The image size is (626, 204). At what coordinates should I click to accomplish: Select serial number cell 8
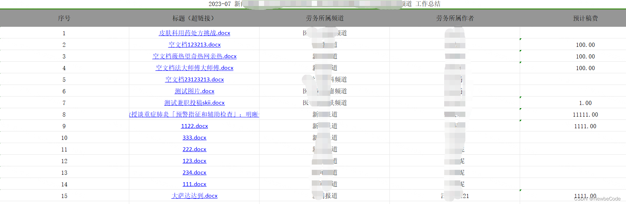(x=64, y=115)
